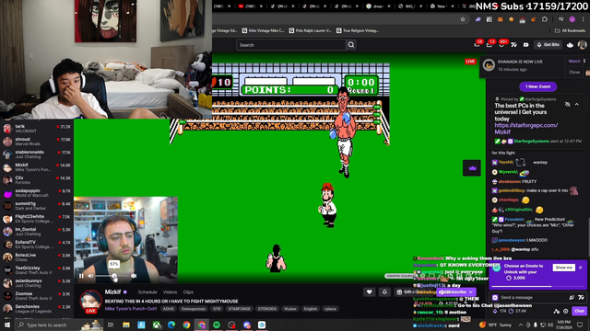Open chat settings gear icon

(565, 311)
